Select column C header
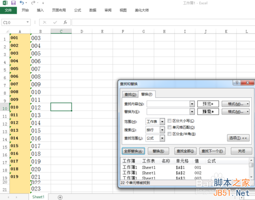 tap(61, 32)
